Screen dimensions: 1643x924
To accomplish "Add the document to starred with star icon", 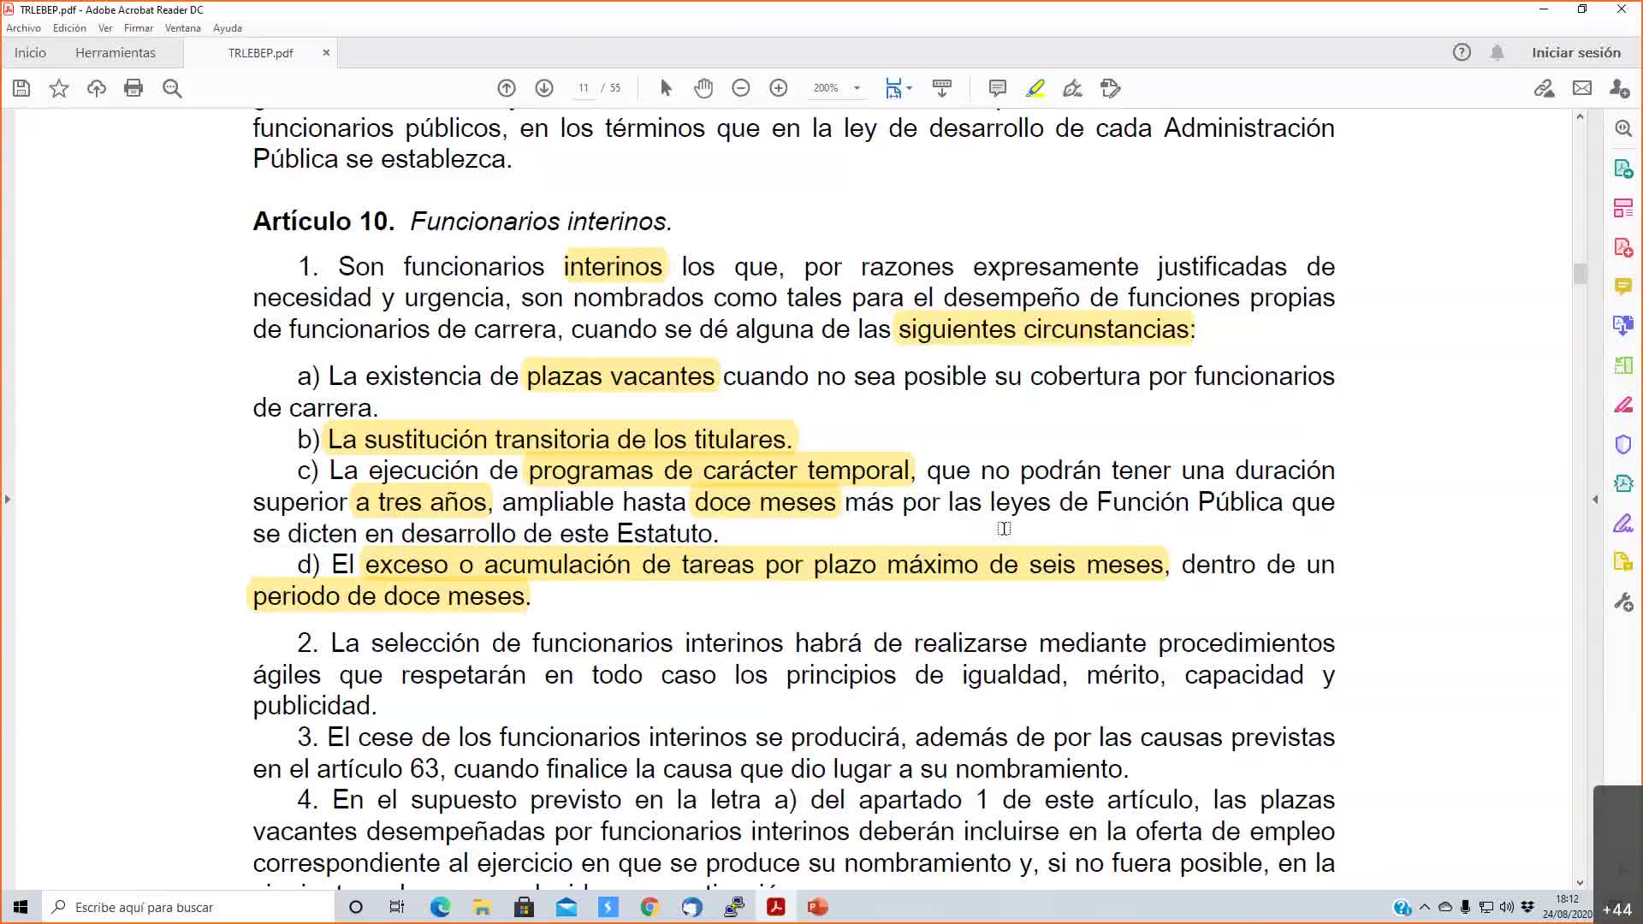I will click(59, 88).
